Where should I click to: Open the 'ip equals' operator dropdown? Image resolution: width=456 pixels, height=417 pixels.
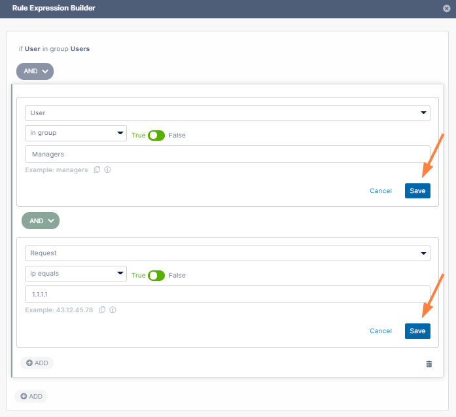[76, 274]
